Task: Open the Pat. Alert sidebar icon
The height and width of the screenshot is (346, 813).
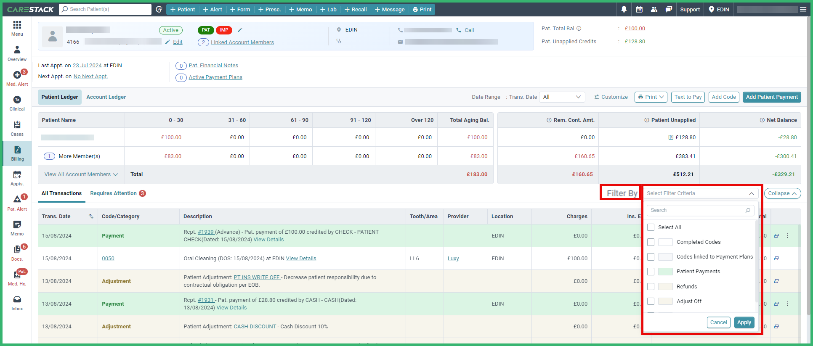Action: (x=17, y=203)
